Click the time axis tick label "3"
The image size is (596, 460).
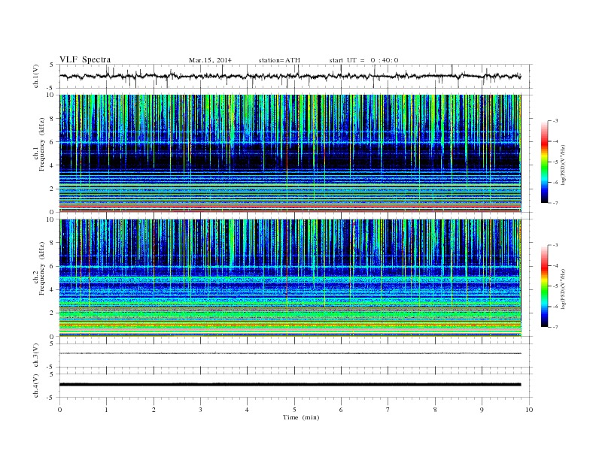(x=200, y=410)
